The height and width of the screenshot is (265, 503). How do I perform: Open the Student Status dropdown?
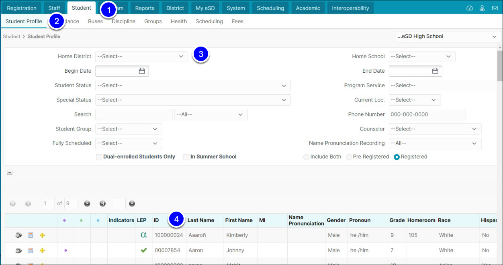pyautogui.click(x=193, y=86)
